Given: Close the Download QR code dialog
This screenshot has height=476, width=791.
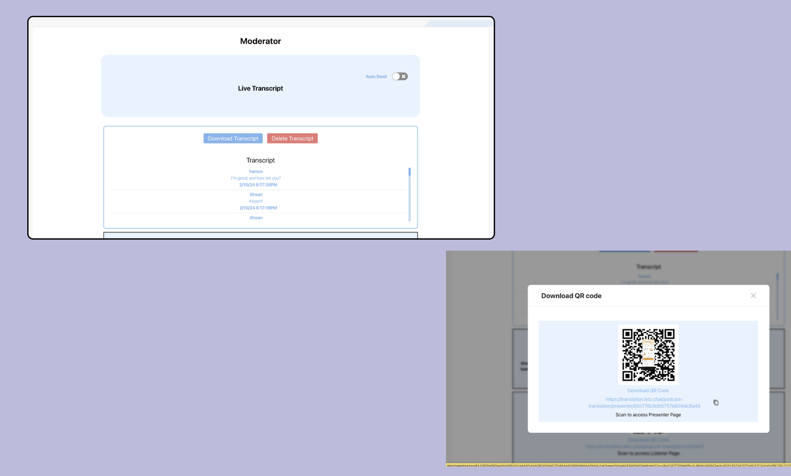Looking at the screenshot, I should (x=753, y=296).
